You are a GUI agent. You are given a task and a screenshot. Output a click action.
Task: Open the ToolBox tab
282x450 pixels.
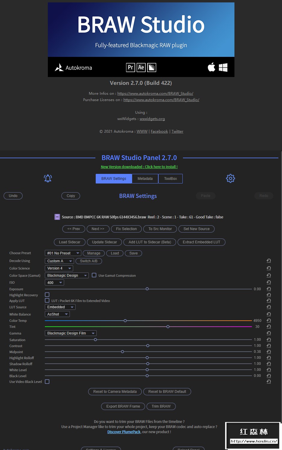point(170,179)
